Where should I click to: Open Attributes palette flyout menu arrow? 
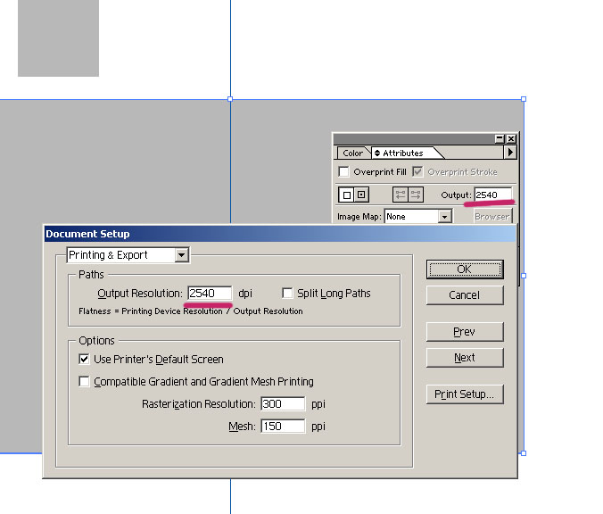510,153
